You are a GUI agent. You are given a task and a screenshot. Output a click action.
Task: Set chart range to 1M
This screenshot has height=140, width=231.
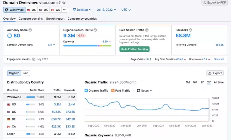click(x=188, y=82)
